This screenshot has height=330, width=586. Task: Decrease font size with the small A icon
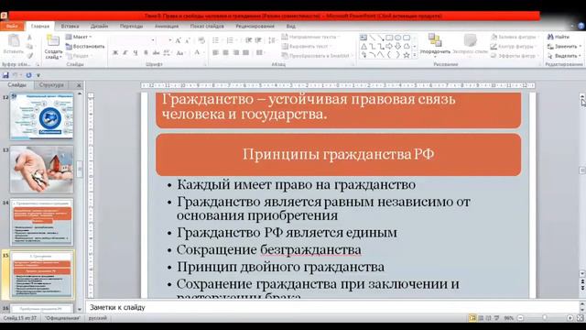[x=188, y=40]
